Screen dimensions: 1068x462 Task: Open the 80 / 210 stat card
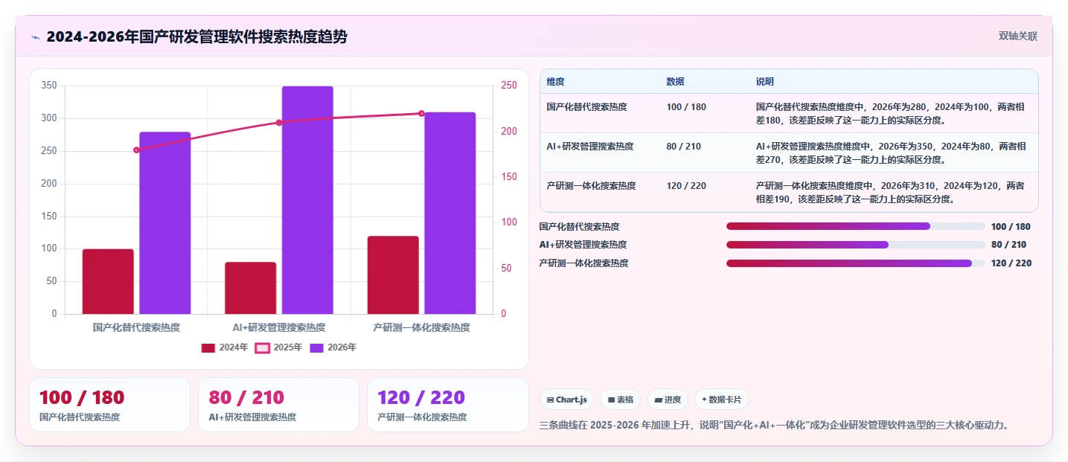(x=278, y=405)
